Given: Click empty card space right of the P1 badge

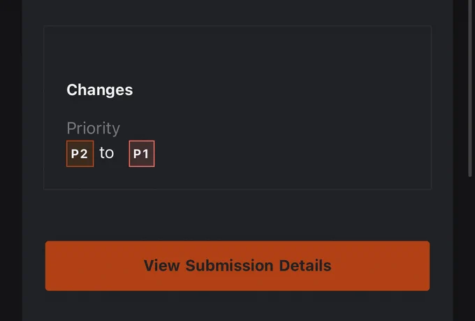Looking at the screenshot, I should coord(291,154).
